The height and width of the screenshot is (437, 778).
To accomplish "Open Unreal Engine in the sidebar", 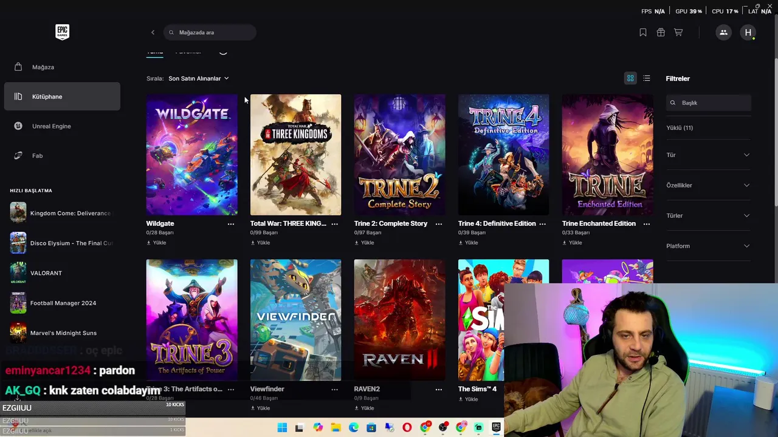I will [x=62, y=126].
